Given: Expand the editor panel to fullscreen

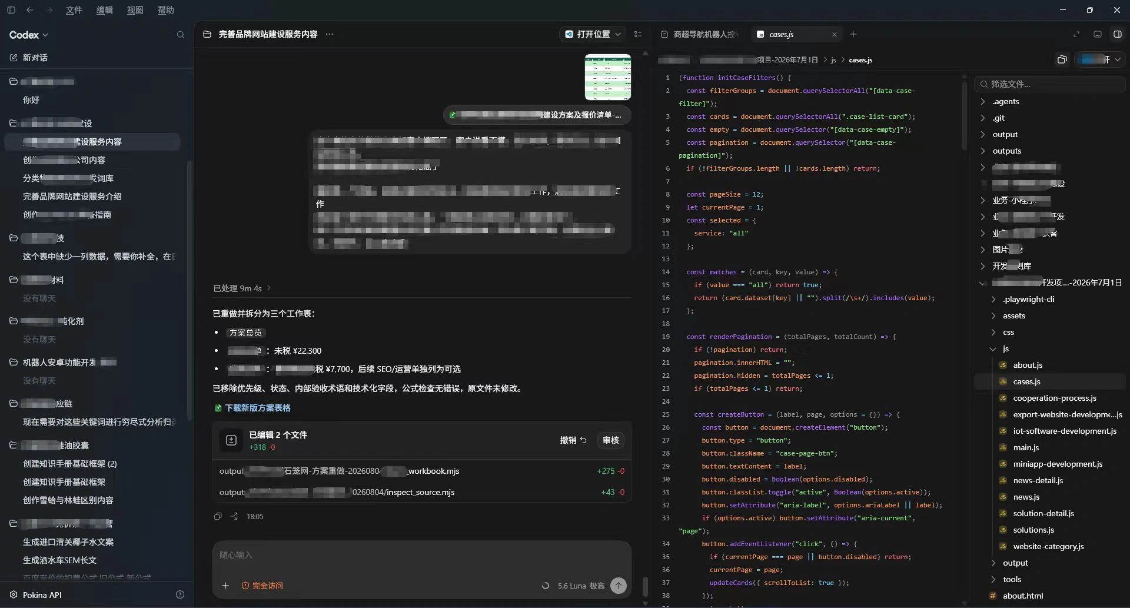Looking at the screenshot, I should pyautogui.click(x=1076, y=34).
